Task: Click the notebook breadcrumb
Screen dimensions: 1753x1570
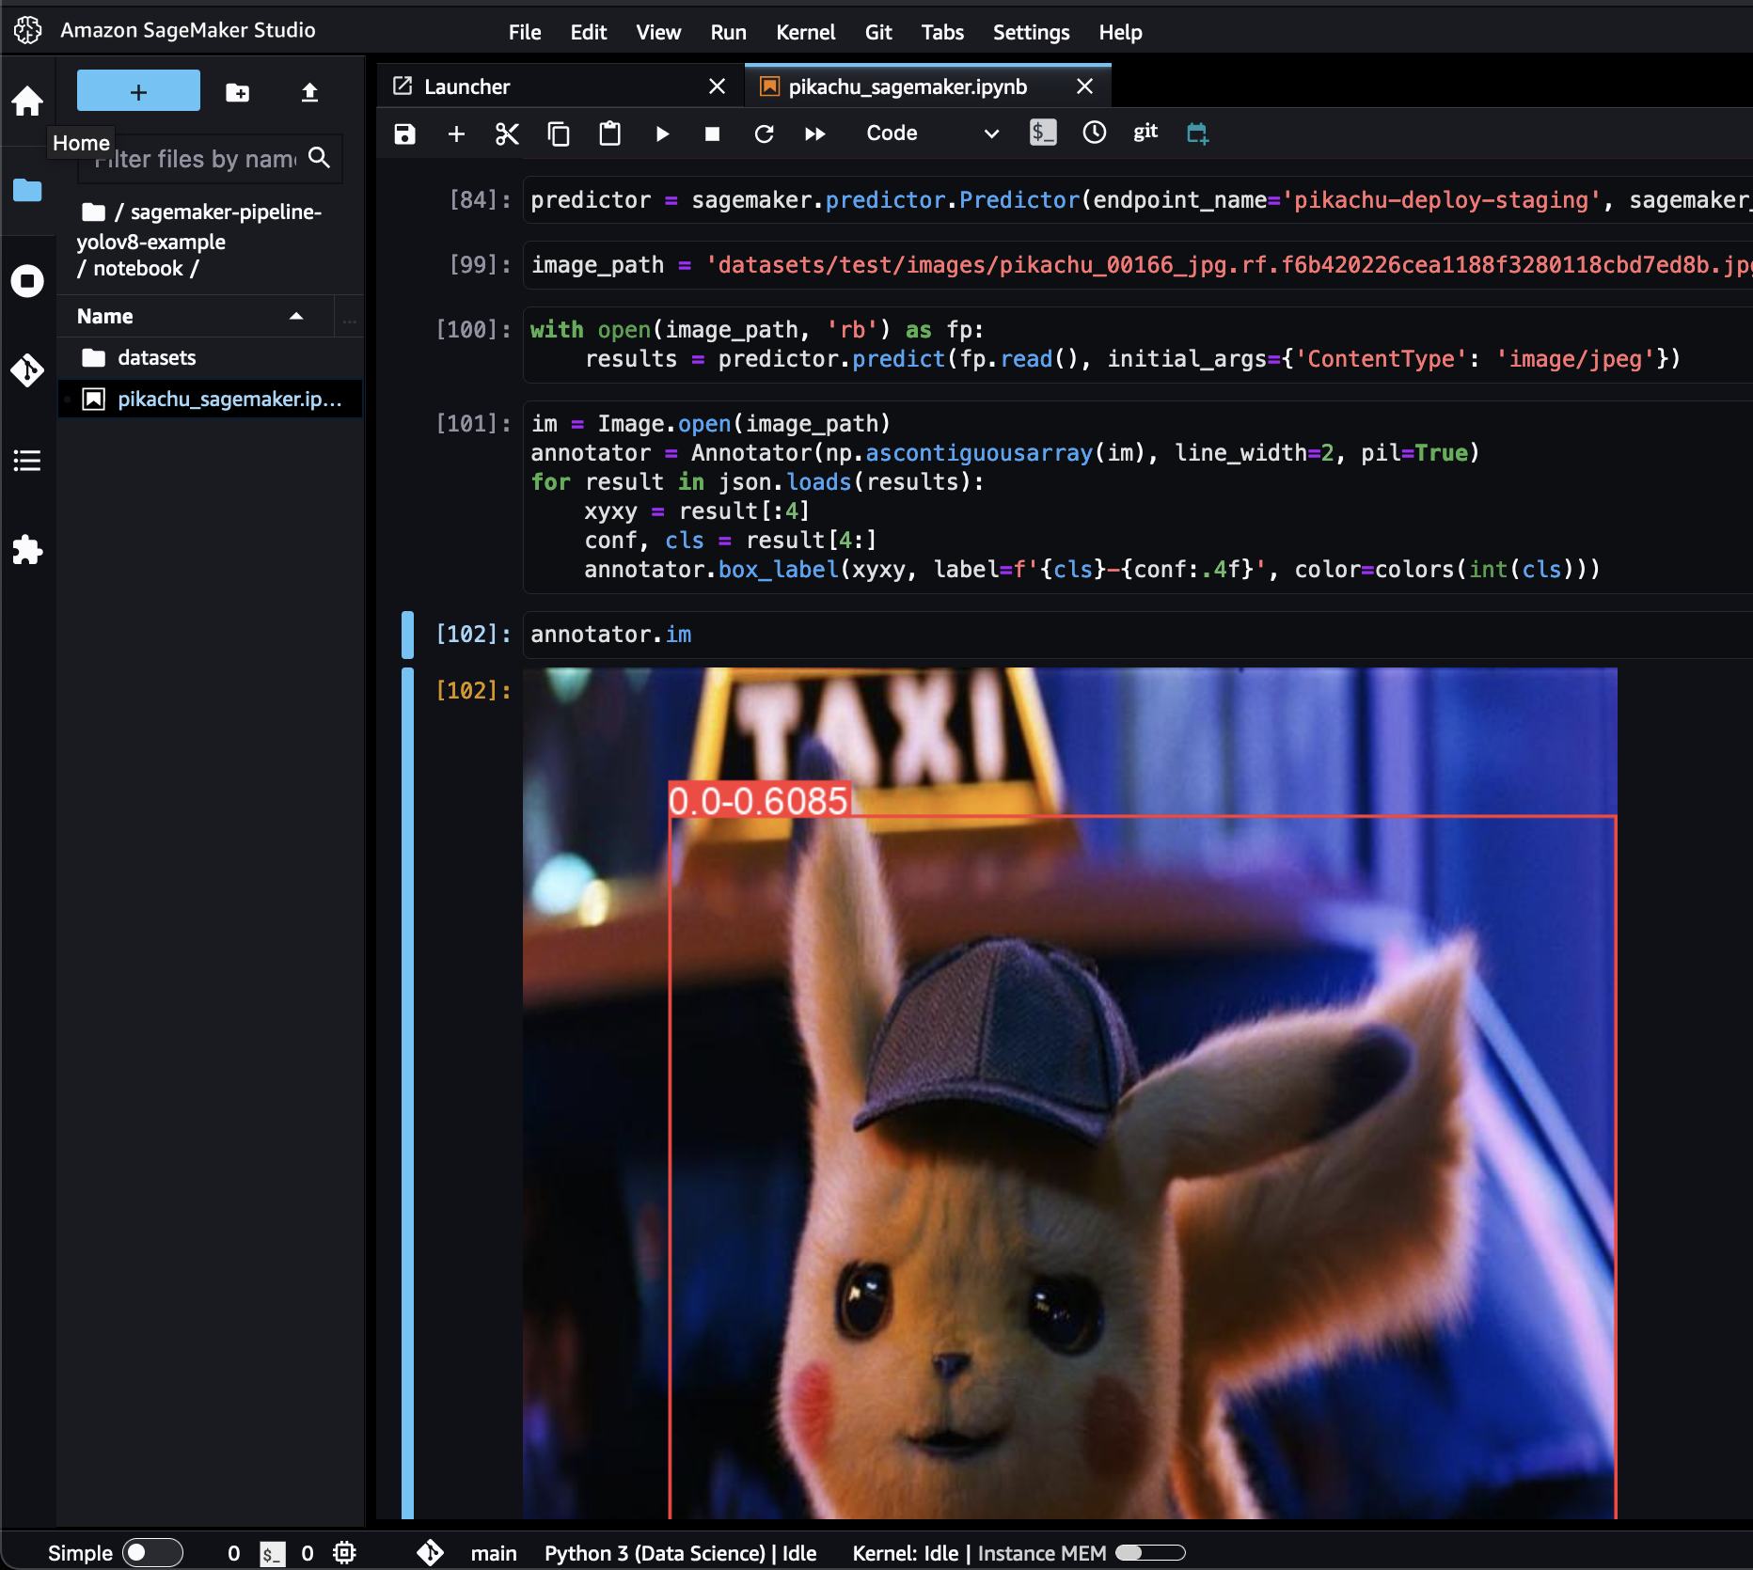Action: point(138,269)
